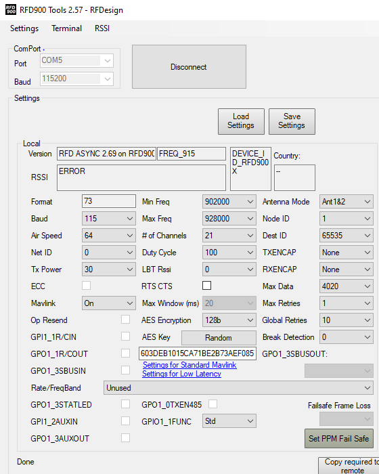
Task: Open Settings for Low Latency link
Action: [181, 374]
